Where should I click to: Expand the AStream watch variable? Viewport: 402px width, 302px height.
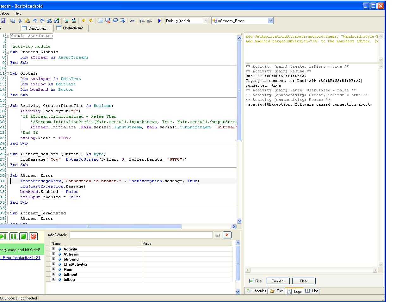(53, 254)
